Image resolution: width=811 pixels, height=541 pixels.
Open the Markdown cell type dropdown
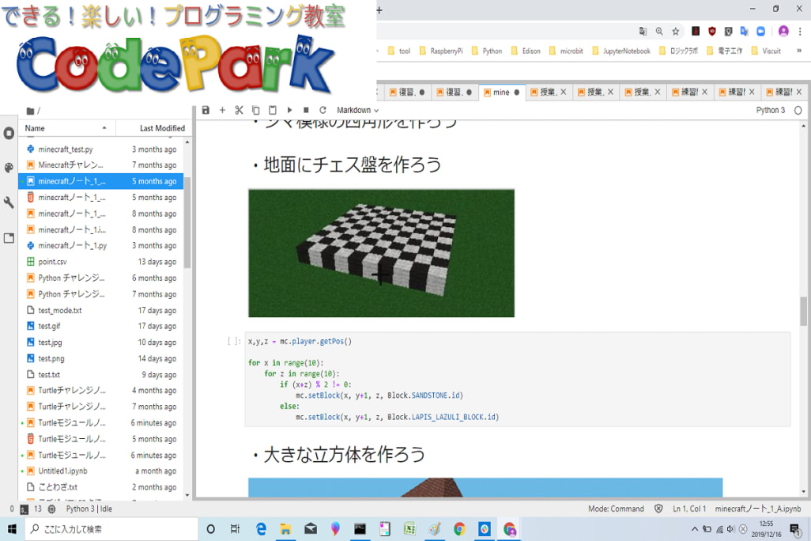coord(357,110)
